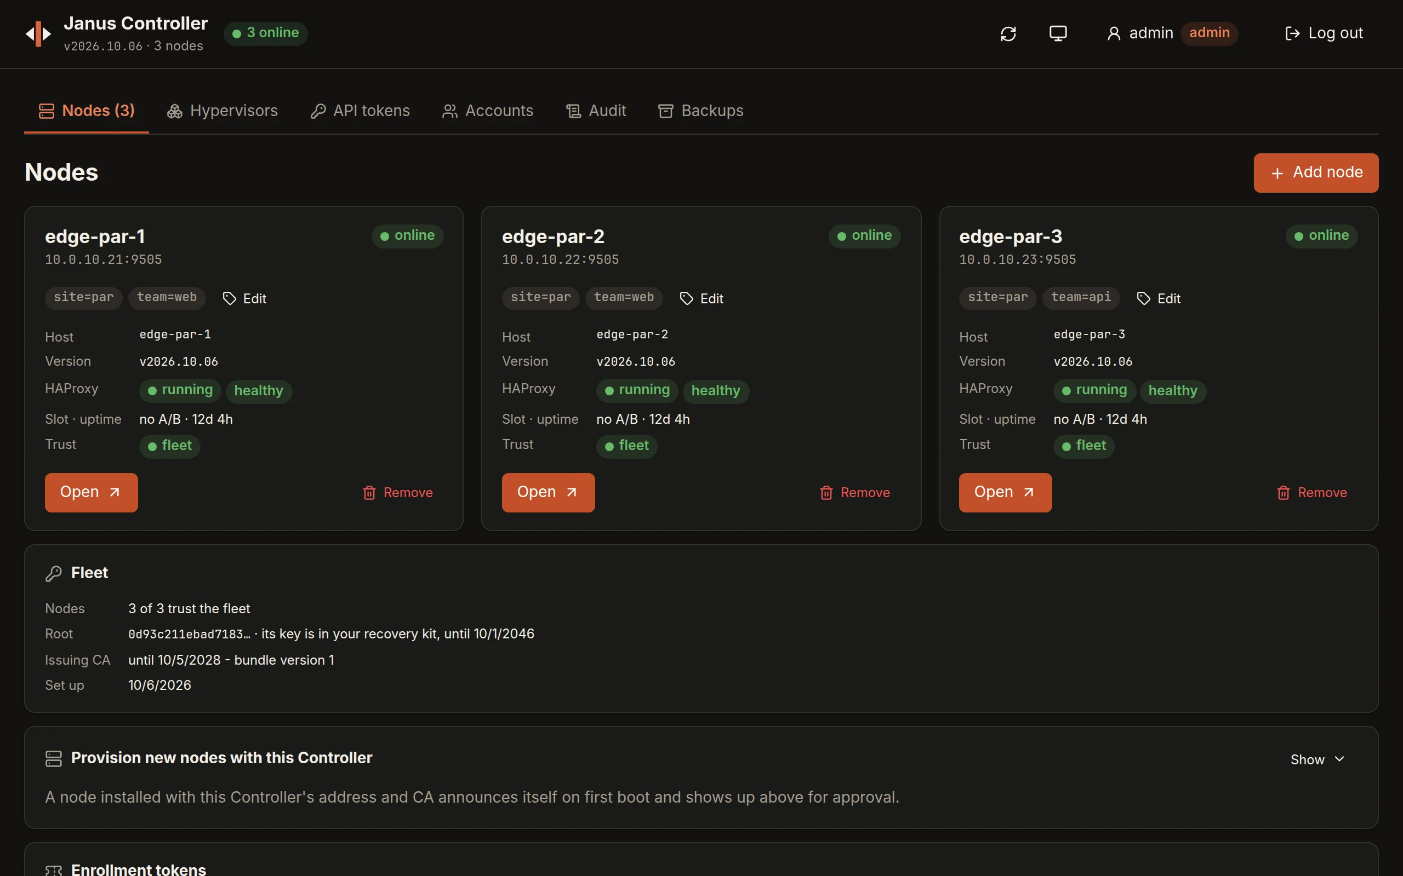Click the Janus Controller logo icon
The image size is (1403, 876).
38,33
